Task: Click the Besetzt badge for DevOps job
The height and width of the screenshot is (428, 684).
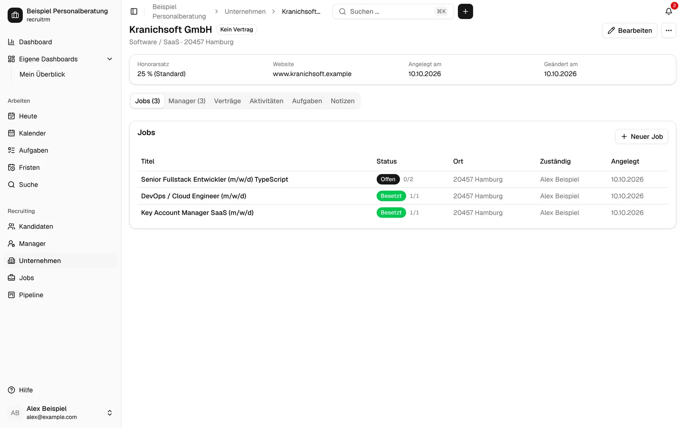Action: [391, 196]
